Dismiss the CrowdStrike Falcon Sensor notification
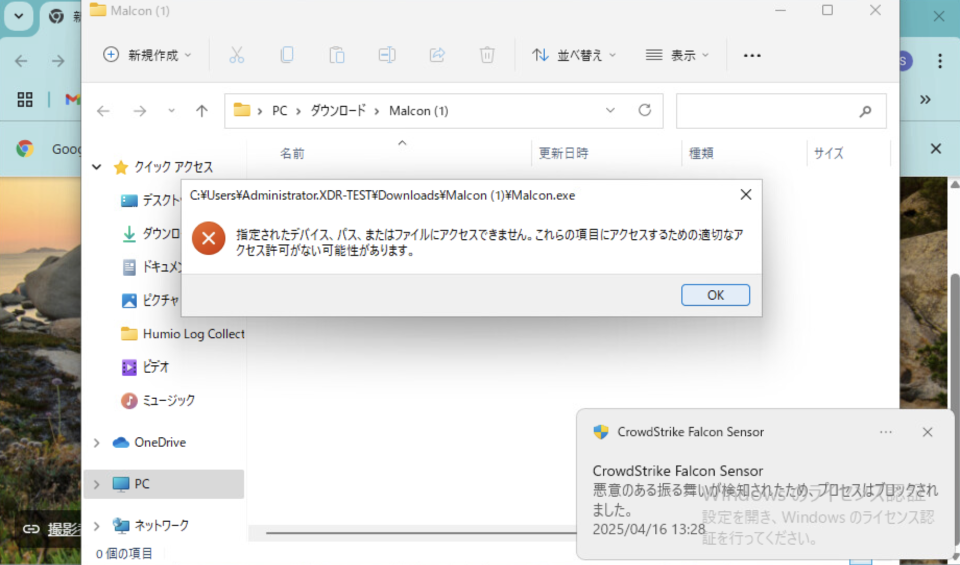 coord(927,432)
